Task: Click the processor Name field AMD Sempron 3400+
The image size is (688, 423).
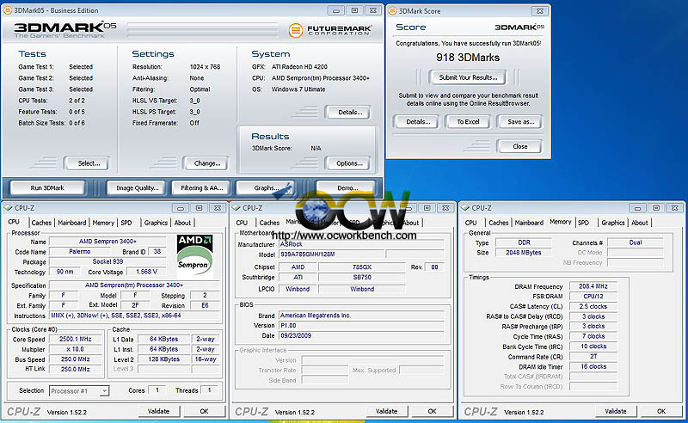Action: pos(107,242)
